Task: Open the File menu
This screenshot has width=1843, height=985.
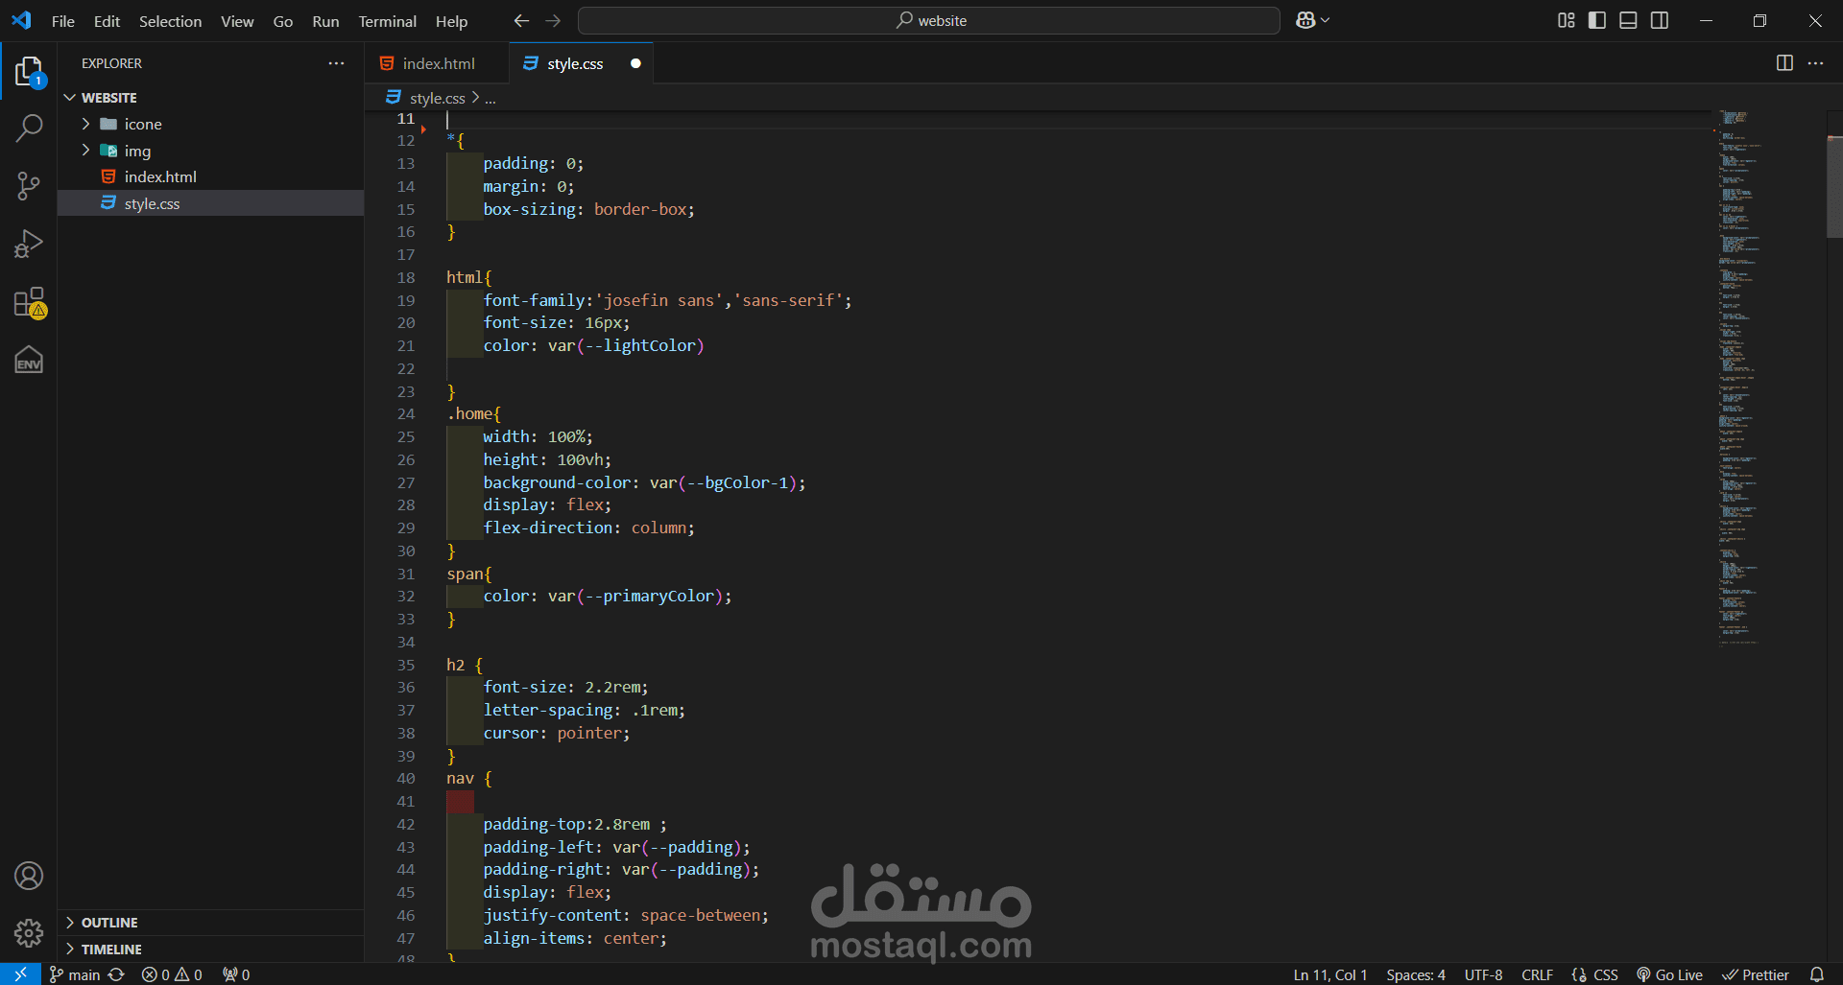Action: [62, 21]
